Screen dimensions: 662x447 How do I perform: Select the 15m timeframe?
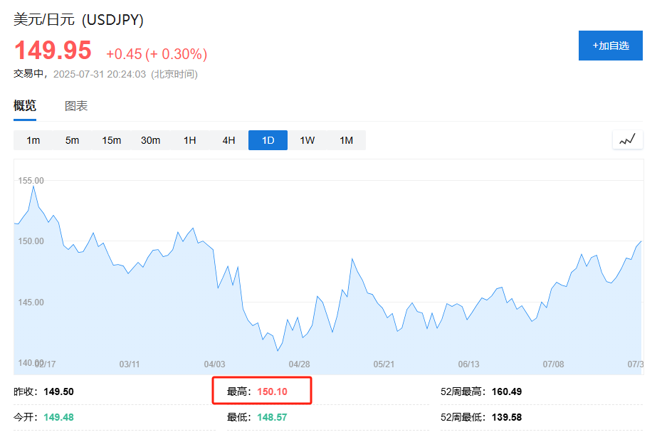tap(111, 140)
